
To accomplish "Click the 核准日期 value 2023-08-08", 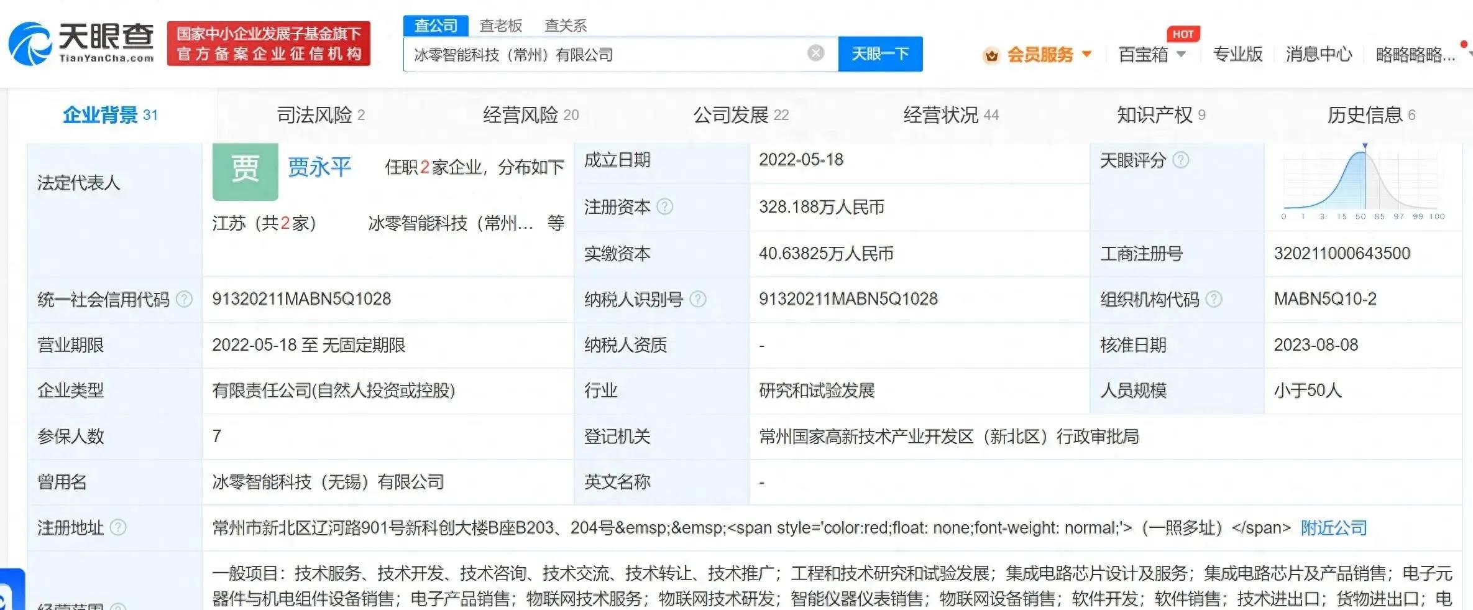I will pos(1316,345).
